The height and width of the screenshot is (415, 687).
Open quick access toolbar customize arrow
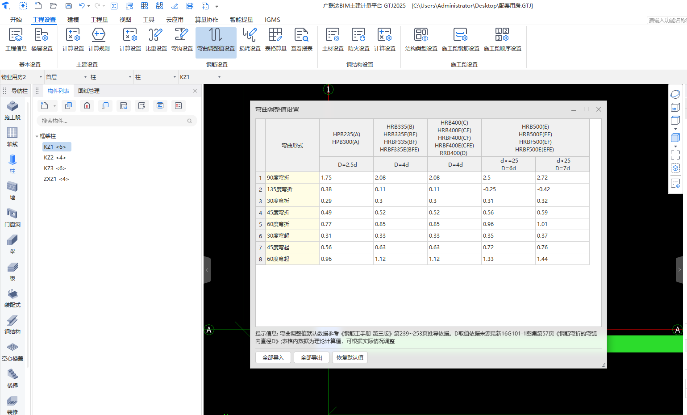[217, 6]
